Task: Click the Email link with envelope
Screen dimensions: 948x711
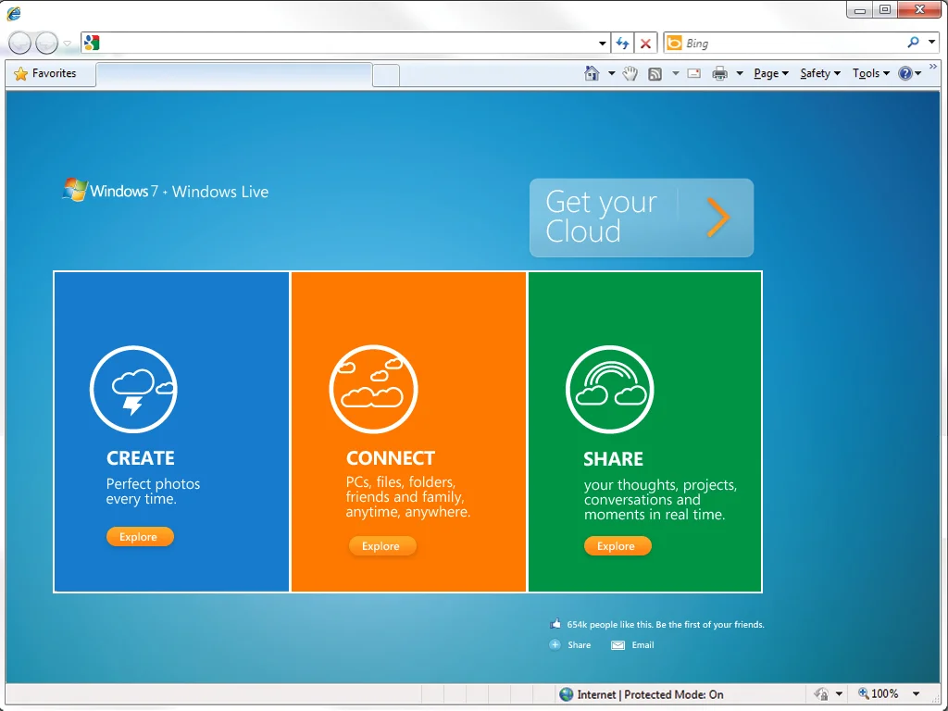Action: (632, 645)
